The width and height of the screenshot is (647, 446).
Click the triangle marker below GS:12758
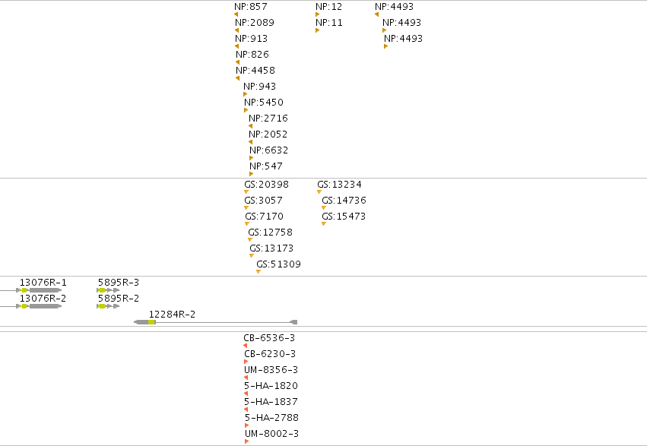click(250, 239)
